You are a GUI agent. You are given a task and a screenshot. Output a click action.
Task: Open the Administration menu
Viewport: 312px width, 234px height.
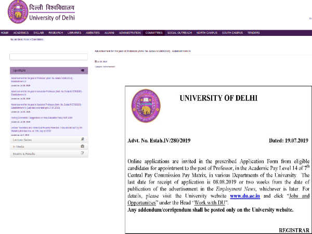[129, 33]
